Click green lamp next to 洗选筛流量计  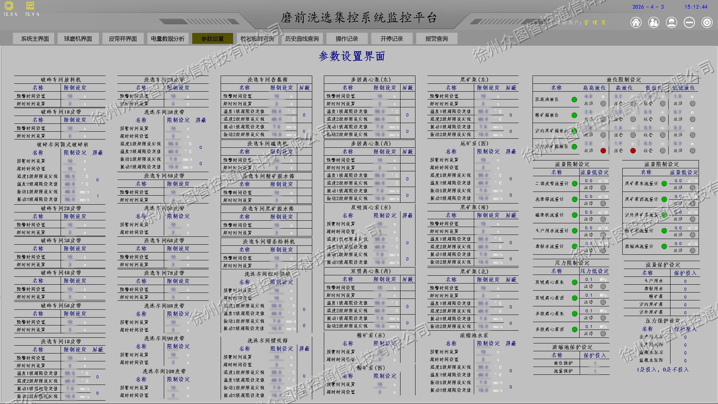574,199
